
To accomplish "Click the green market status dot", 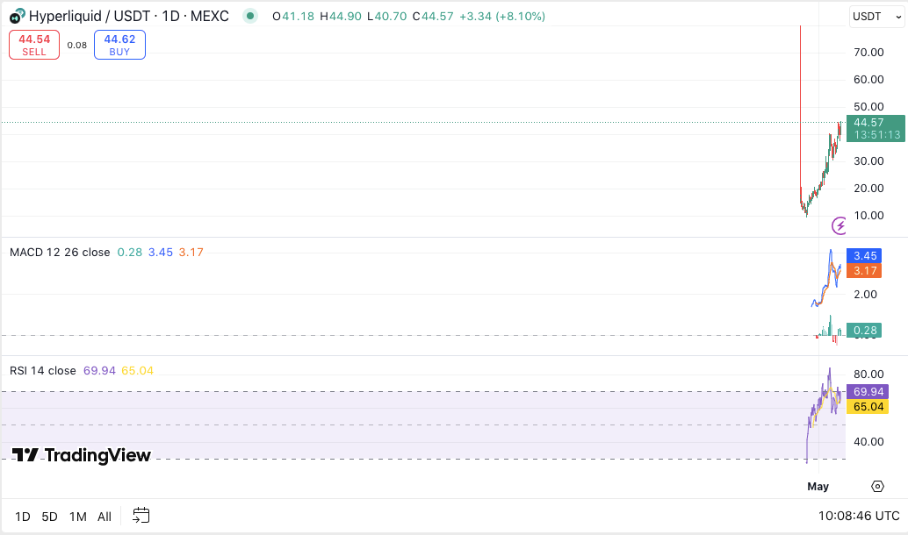I will (250, 16).
